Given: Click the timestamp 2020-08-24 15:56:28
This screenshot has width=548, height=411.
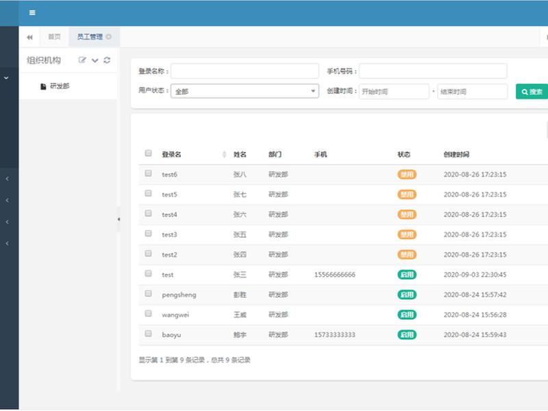Looking at the screenshot, I should pos(475,314).
